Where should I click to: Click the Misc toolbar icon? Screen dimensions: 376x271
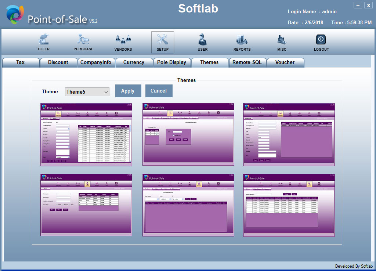tap(282, 40)
